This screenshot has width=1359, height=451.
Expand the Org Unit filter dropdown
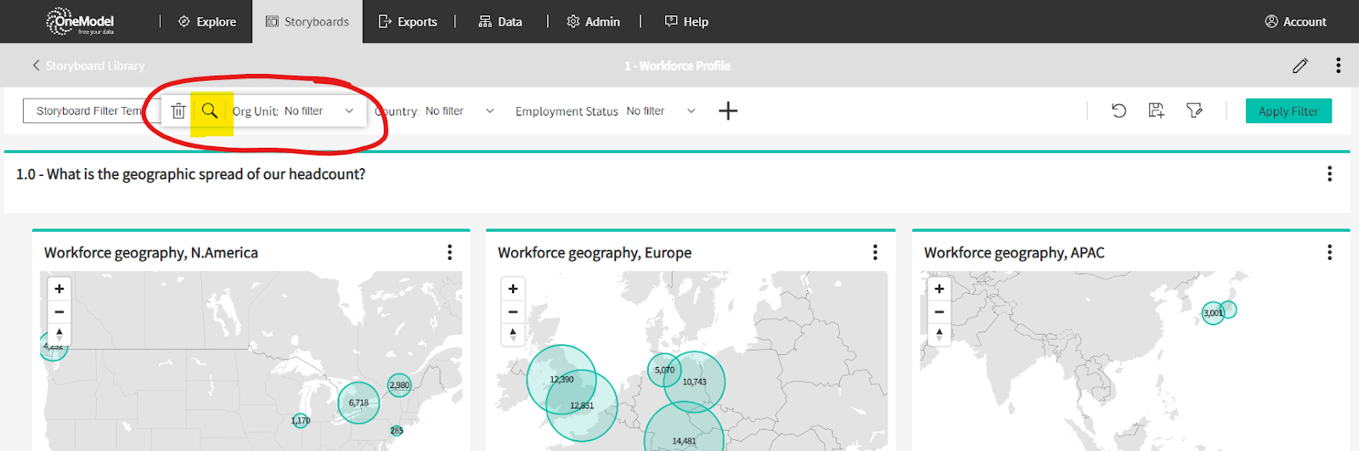(x=349, y=111)
